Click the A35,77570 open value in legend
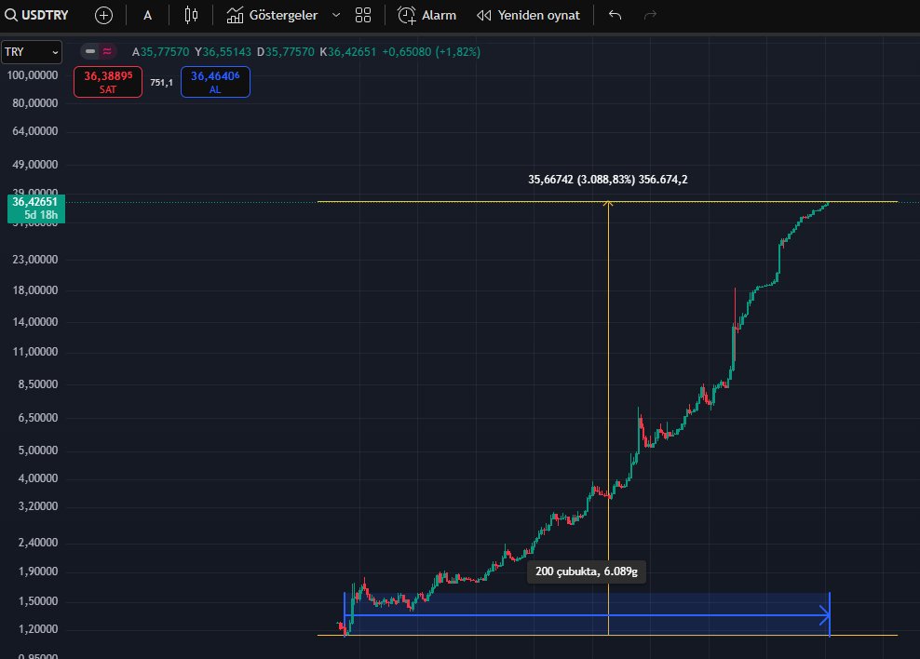This screenshot has width=920, height=659. coord(161,51)
